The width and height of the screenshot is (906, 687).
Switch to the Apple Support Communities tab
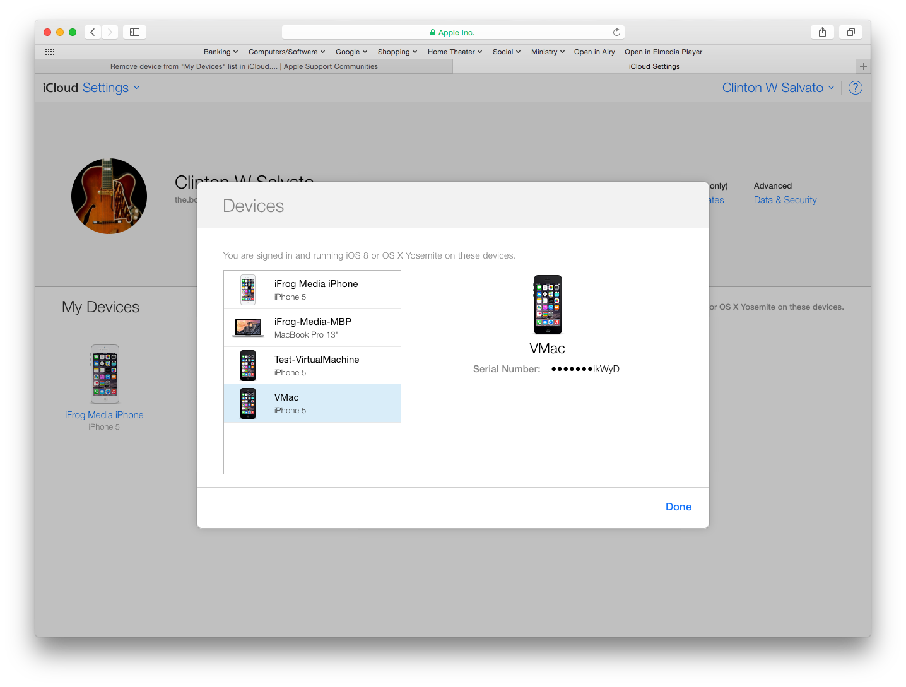[244, 66]
